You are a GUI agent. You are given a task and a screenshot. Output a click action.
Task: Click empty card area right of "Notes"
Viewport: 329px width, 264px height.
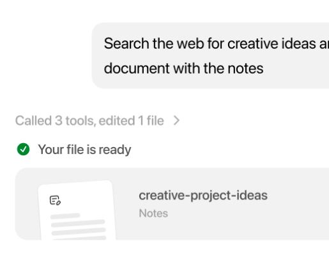[245, 214]
